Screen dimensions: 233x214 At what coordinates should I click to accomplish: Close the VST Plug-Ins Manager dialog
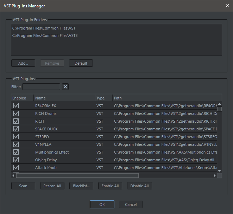(x=226, y=6)
